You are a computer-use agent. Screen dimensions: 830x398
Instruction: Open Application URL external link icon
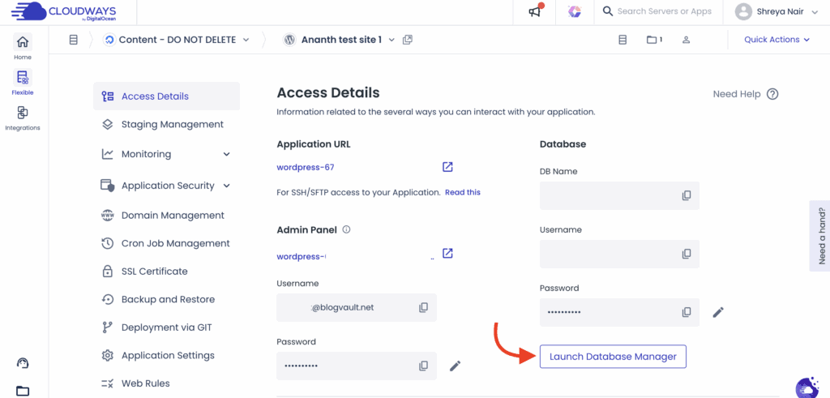(x=447, y=167)
